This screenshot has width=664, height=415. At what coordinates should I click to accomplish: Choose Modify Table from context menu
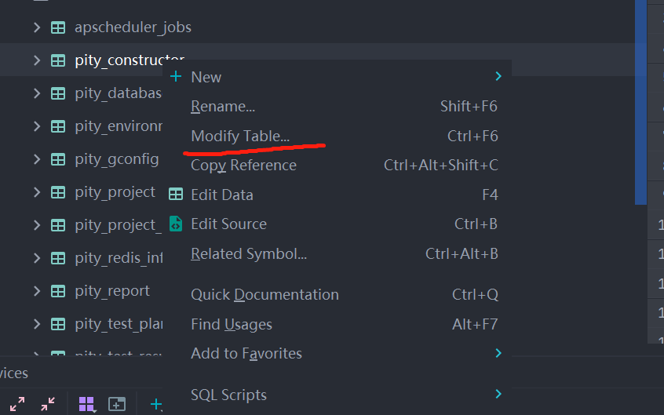240,136
